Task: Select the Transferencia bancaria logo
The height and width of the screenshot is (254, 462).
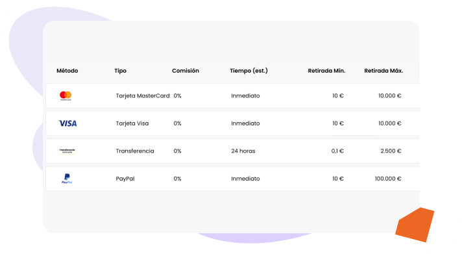Action: click(x=67, y=151)
